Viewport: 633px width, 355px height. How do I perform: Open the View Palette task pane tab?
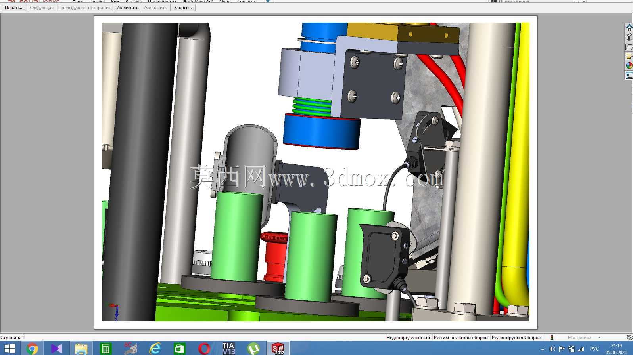[629, 56]
